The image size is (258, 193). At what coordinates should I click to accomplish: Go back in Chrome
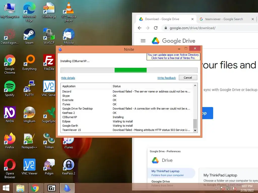140,28
